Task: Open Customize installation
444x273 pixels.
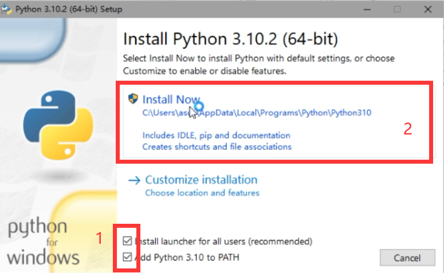Action: (x=201, y=180)
